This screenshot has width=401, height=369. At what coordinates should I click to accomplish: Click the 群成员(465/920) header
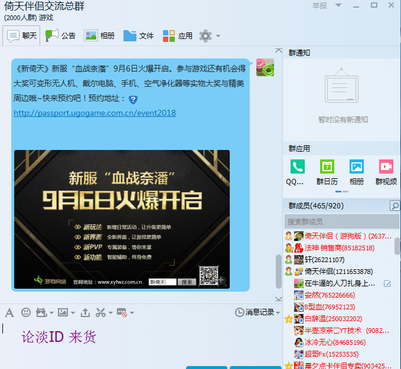tap(316, 205)
